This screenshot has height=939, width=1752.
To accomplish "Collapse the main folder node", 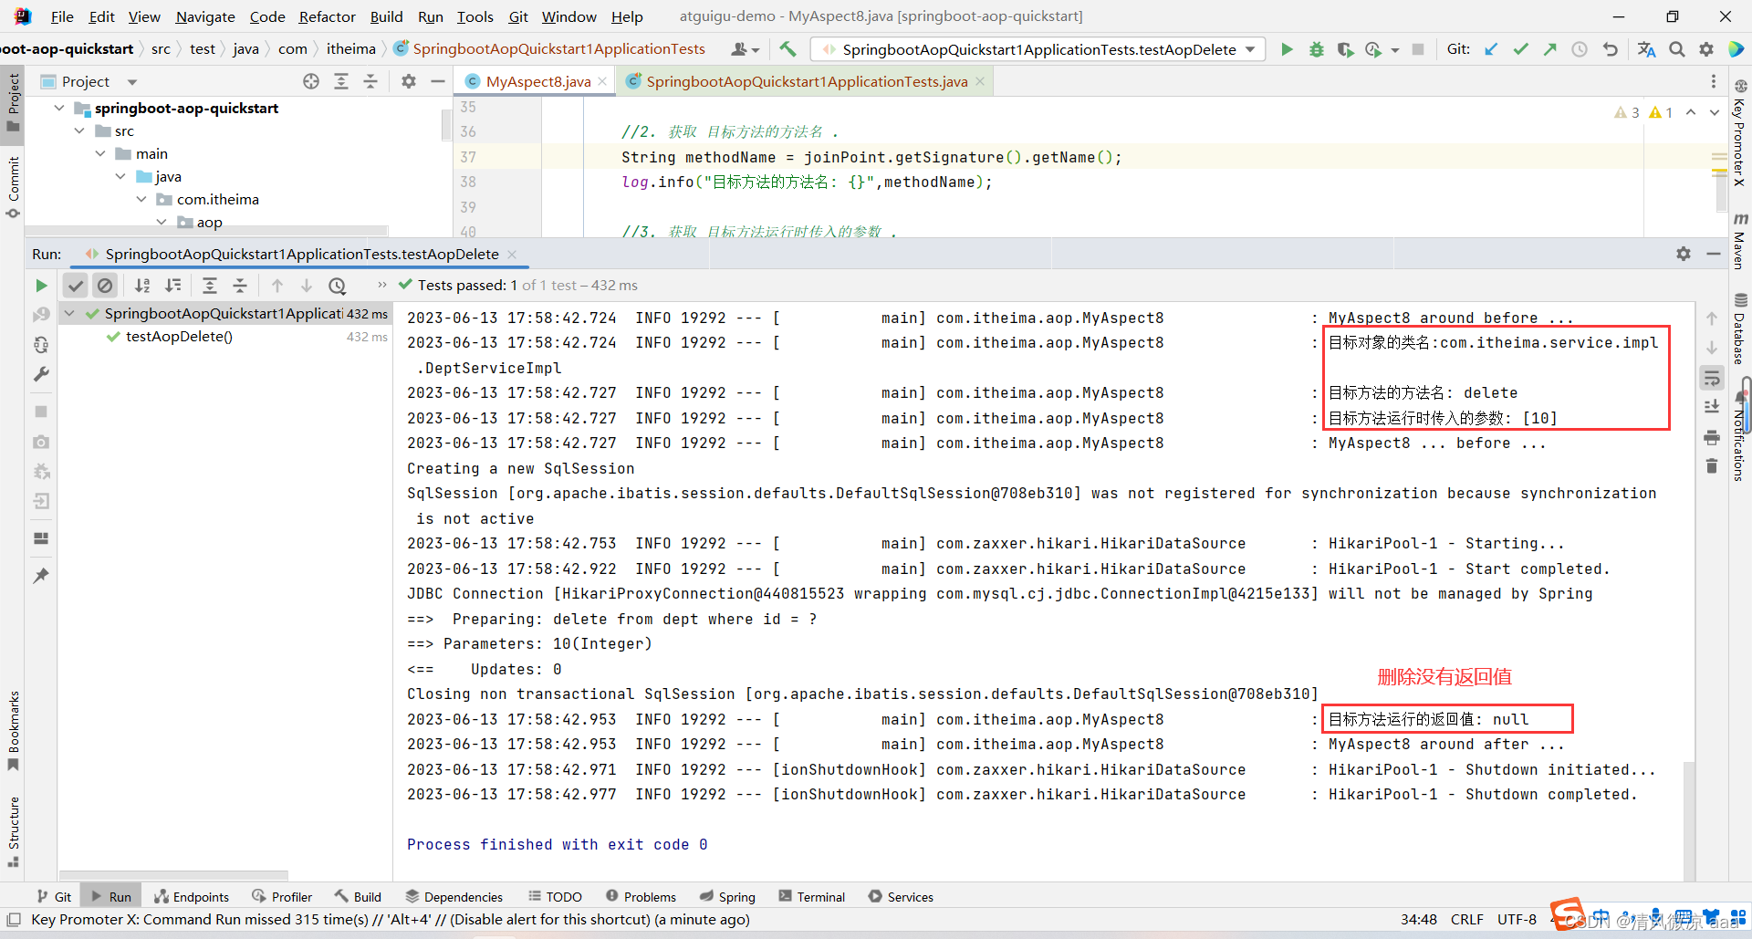I will [x=100, y=153].
